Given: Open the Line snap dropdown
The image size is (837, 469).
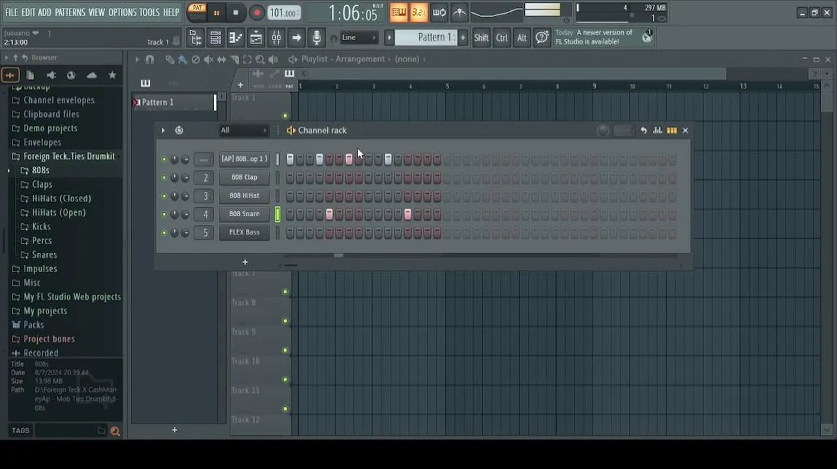Looking at the screenshot, I should pyautogui.click(x=359, y=38).
